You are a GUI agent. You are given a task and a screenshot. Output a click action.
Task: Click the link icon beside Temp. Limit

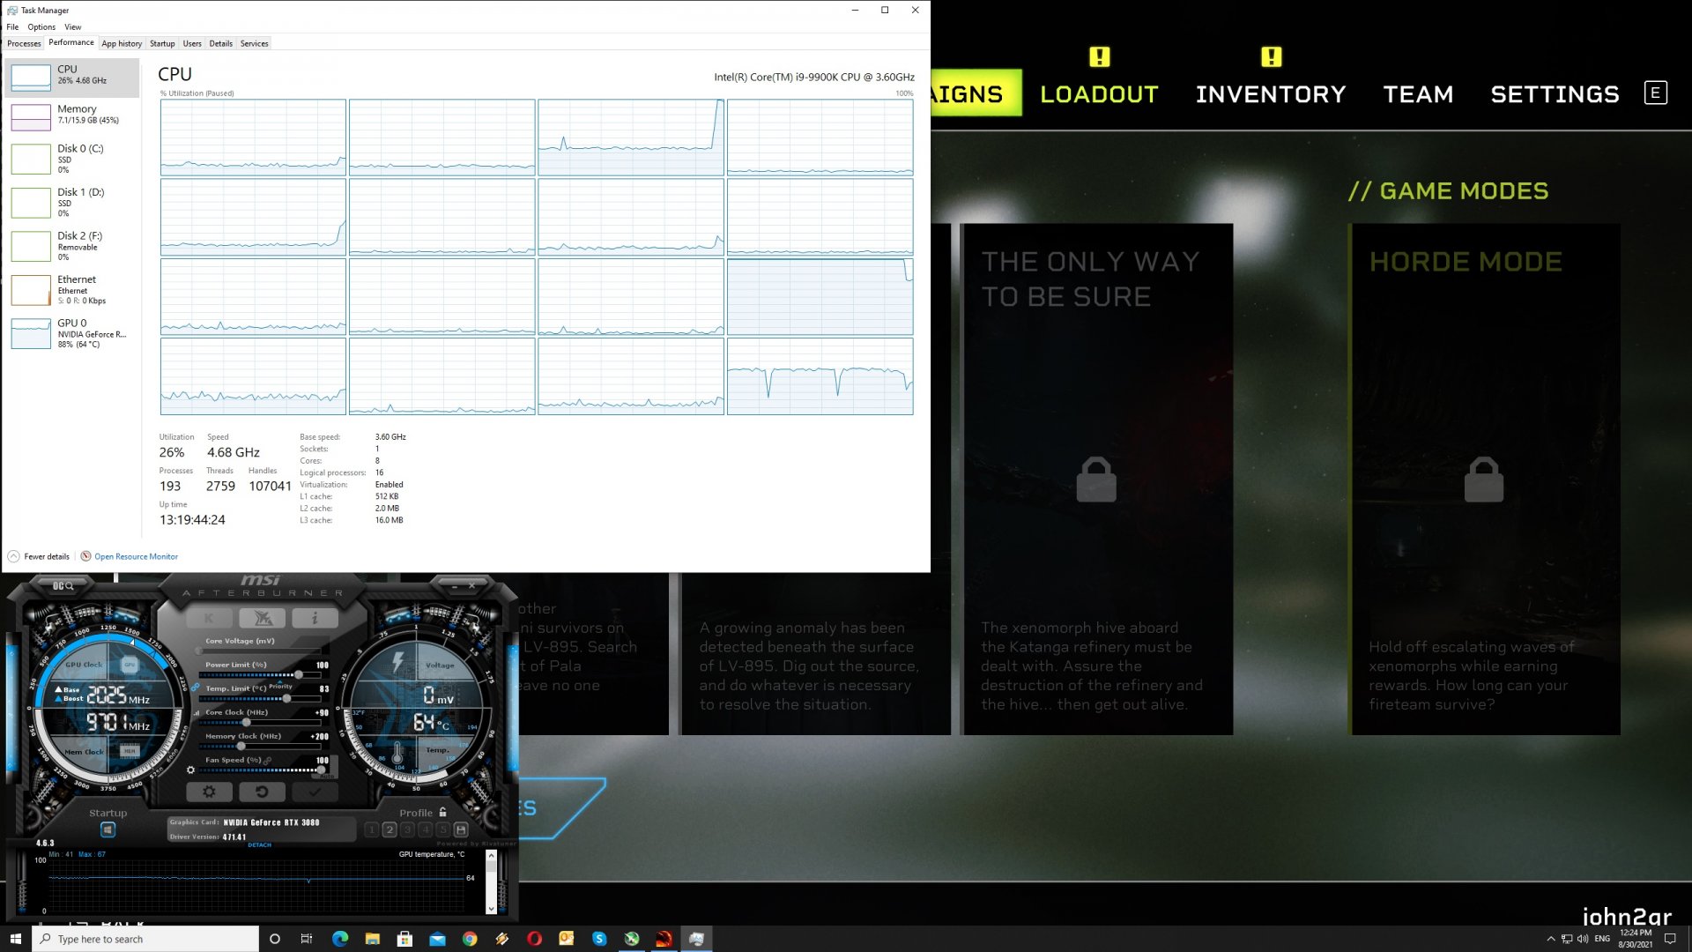click(x=196, y=688)
